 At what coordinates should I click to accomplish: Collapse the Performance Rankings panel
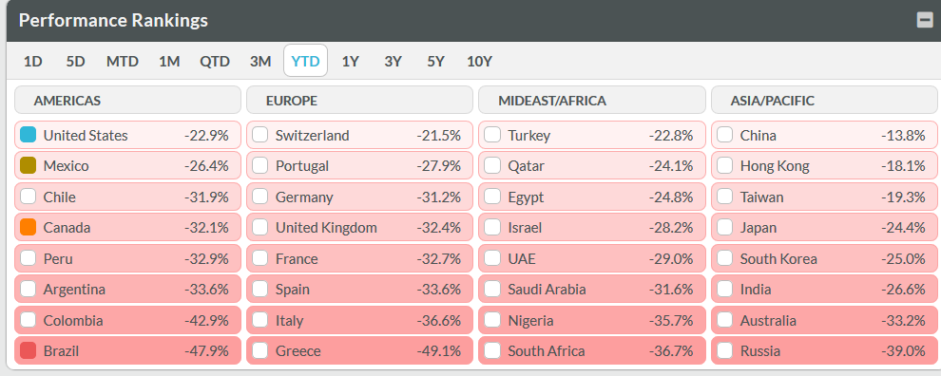pyautogui.click(x=924, y=20)
